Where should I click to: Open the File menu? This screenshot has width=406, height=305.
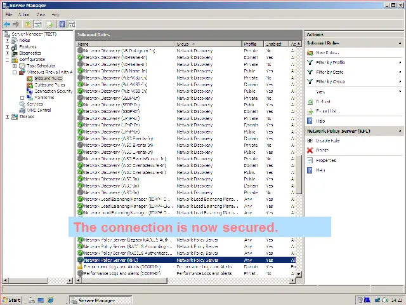[8, 15]
